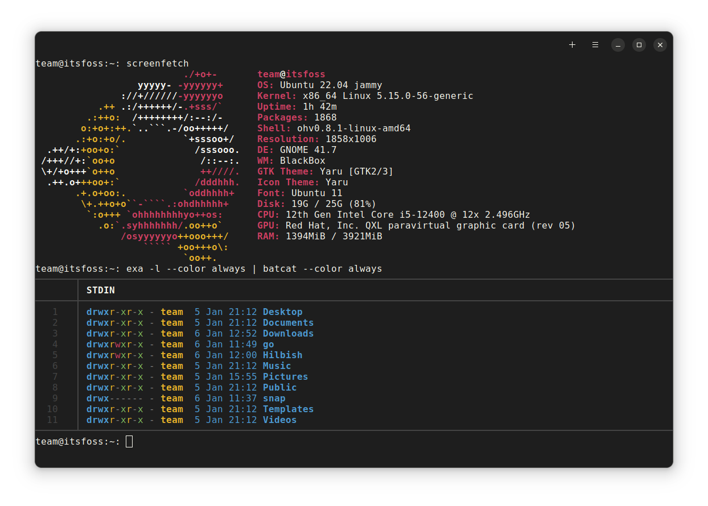Click the Hilbish directory name
The width and height of the screenshot is (708, 506).
[x=282, y=355]
